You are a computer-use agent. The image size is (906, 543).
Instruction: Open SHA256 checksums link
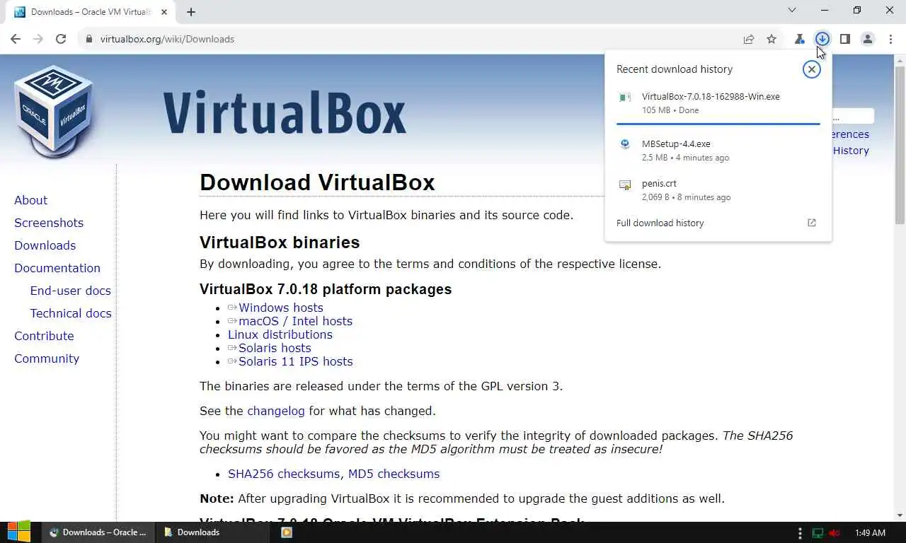284,474
